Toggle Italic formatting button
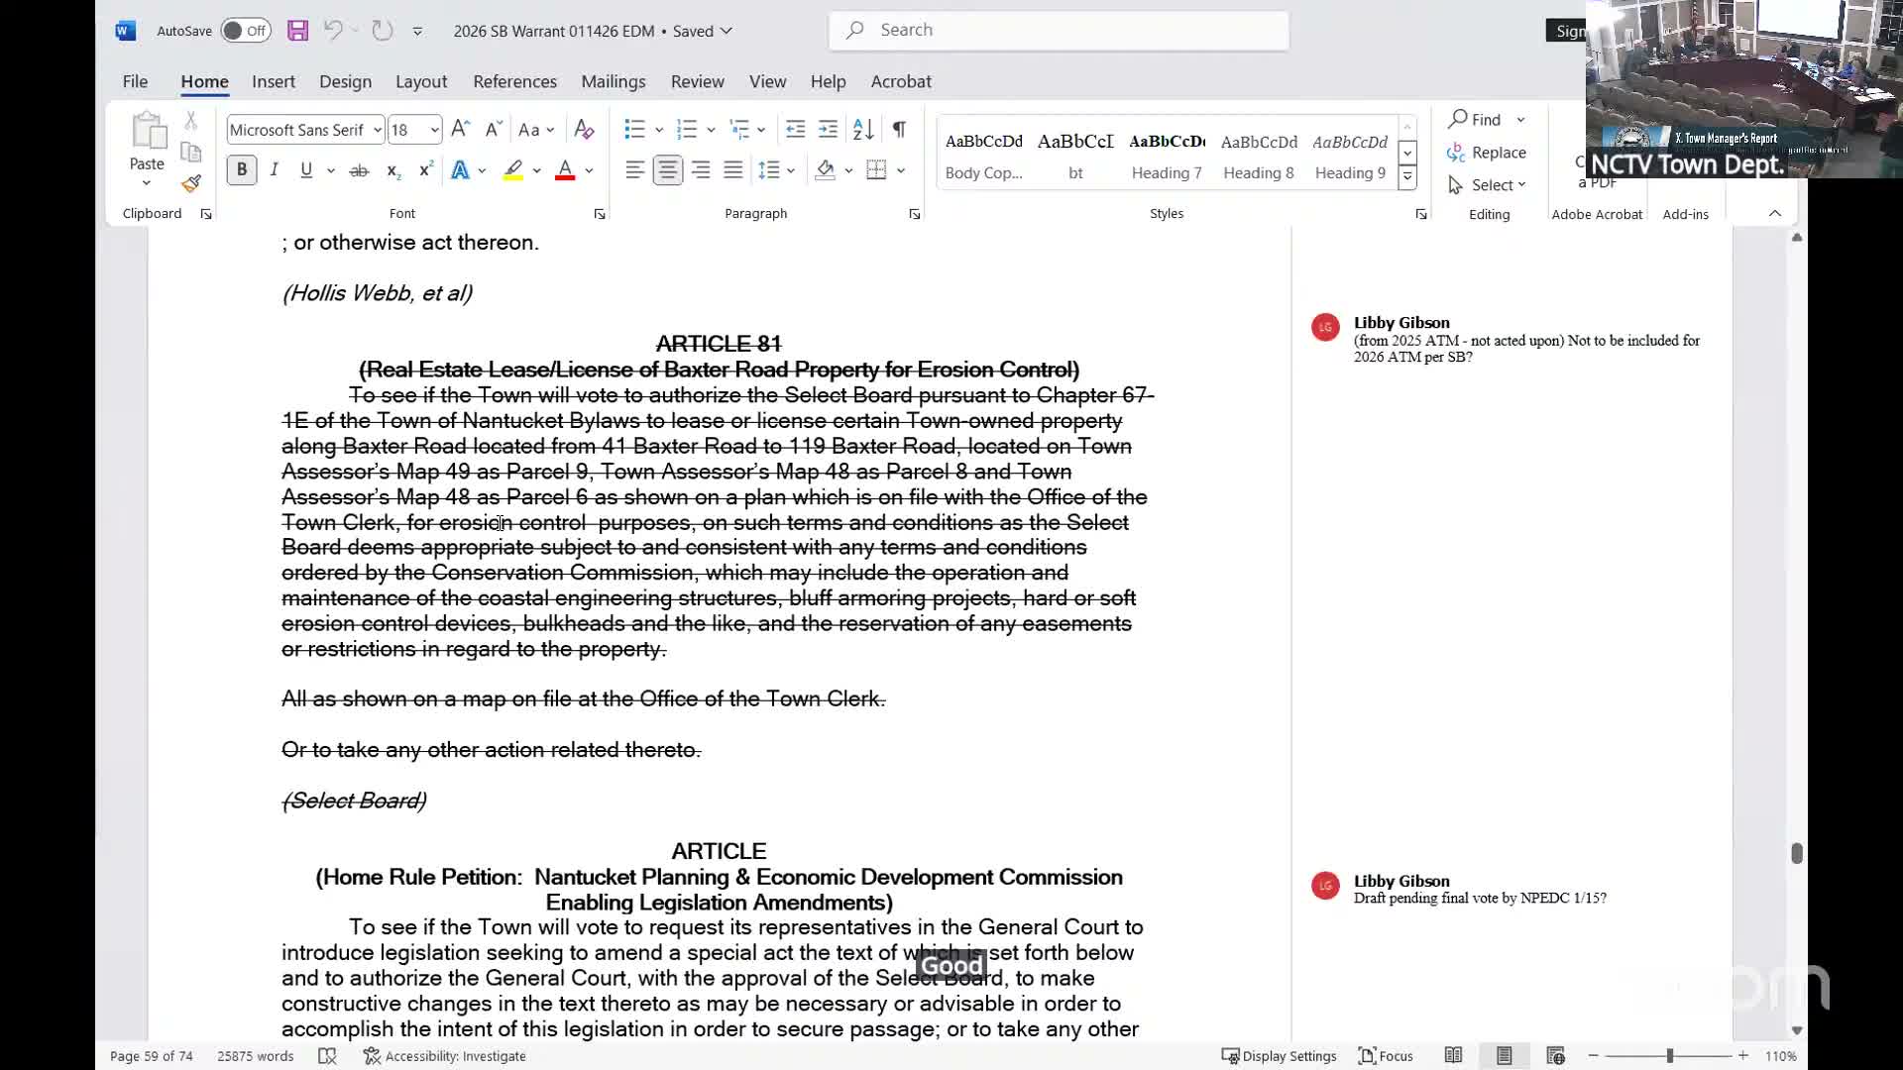1903x1070 pixels. (275, 170)
